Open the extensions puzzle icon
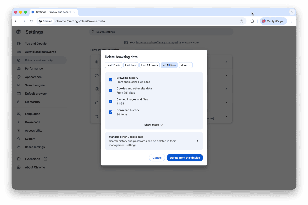Screen dimensions: 308x205 point(252,21)
